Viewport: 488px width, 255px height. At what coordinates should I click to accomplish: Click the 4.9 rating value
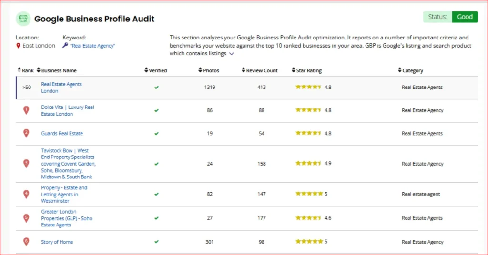click(328, 163)
